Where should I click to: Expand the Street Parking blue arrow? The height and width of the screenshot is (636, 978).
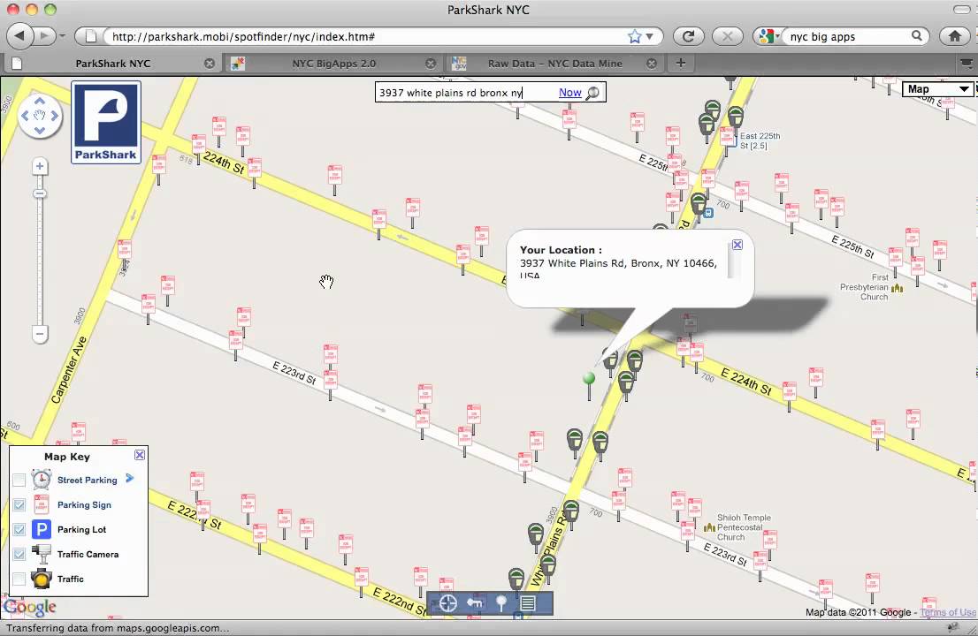coord(129,479)
